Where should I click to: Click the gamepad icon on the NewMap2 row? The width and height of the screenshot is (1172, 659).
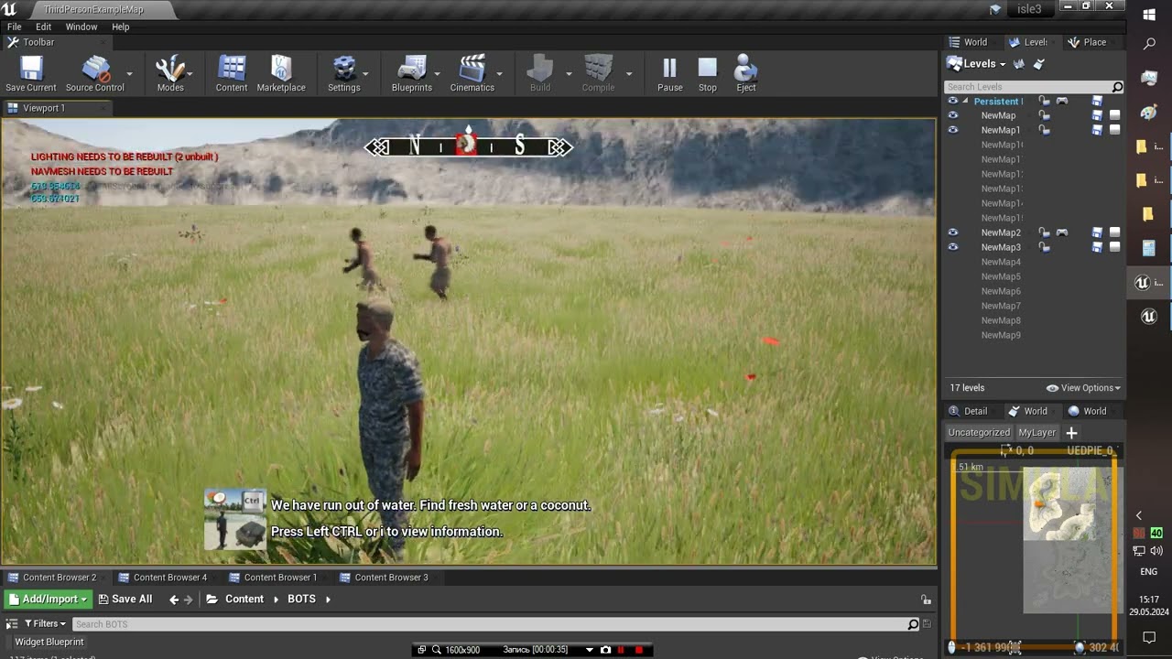pos(1062,232)
